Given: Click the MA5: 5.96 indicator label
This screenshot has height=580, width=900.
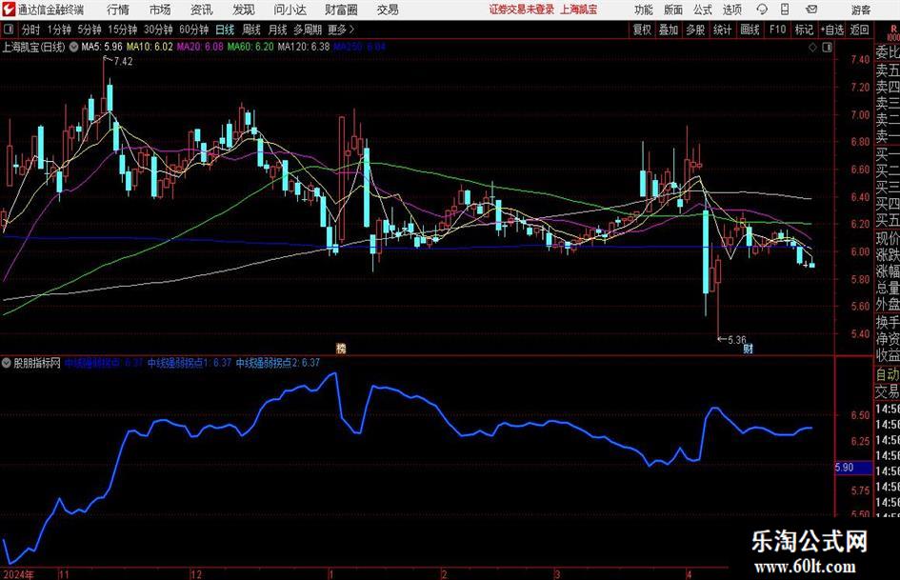Looking at the screenshot, I should point(102,47).
